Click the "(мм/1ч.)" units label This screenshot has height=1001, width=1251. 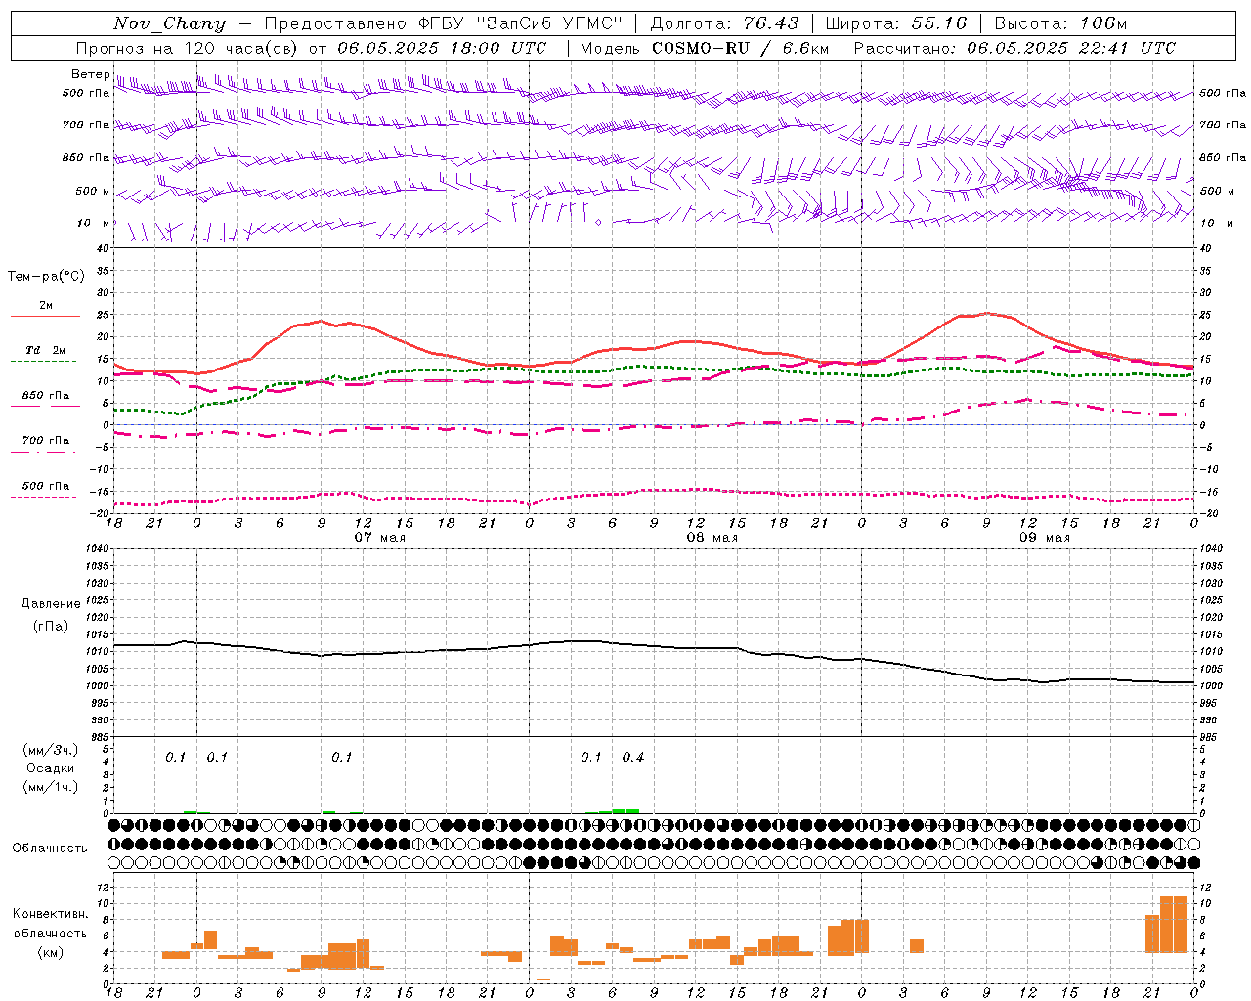(x=51, y=787)
